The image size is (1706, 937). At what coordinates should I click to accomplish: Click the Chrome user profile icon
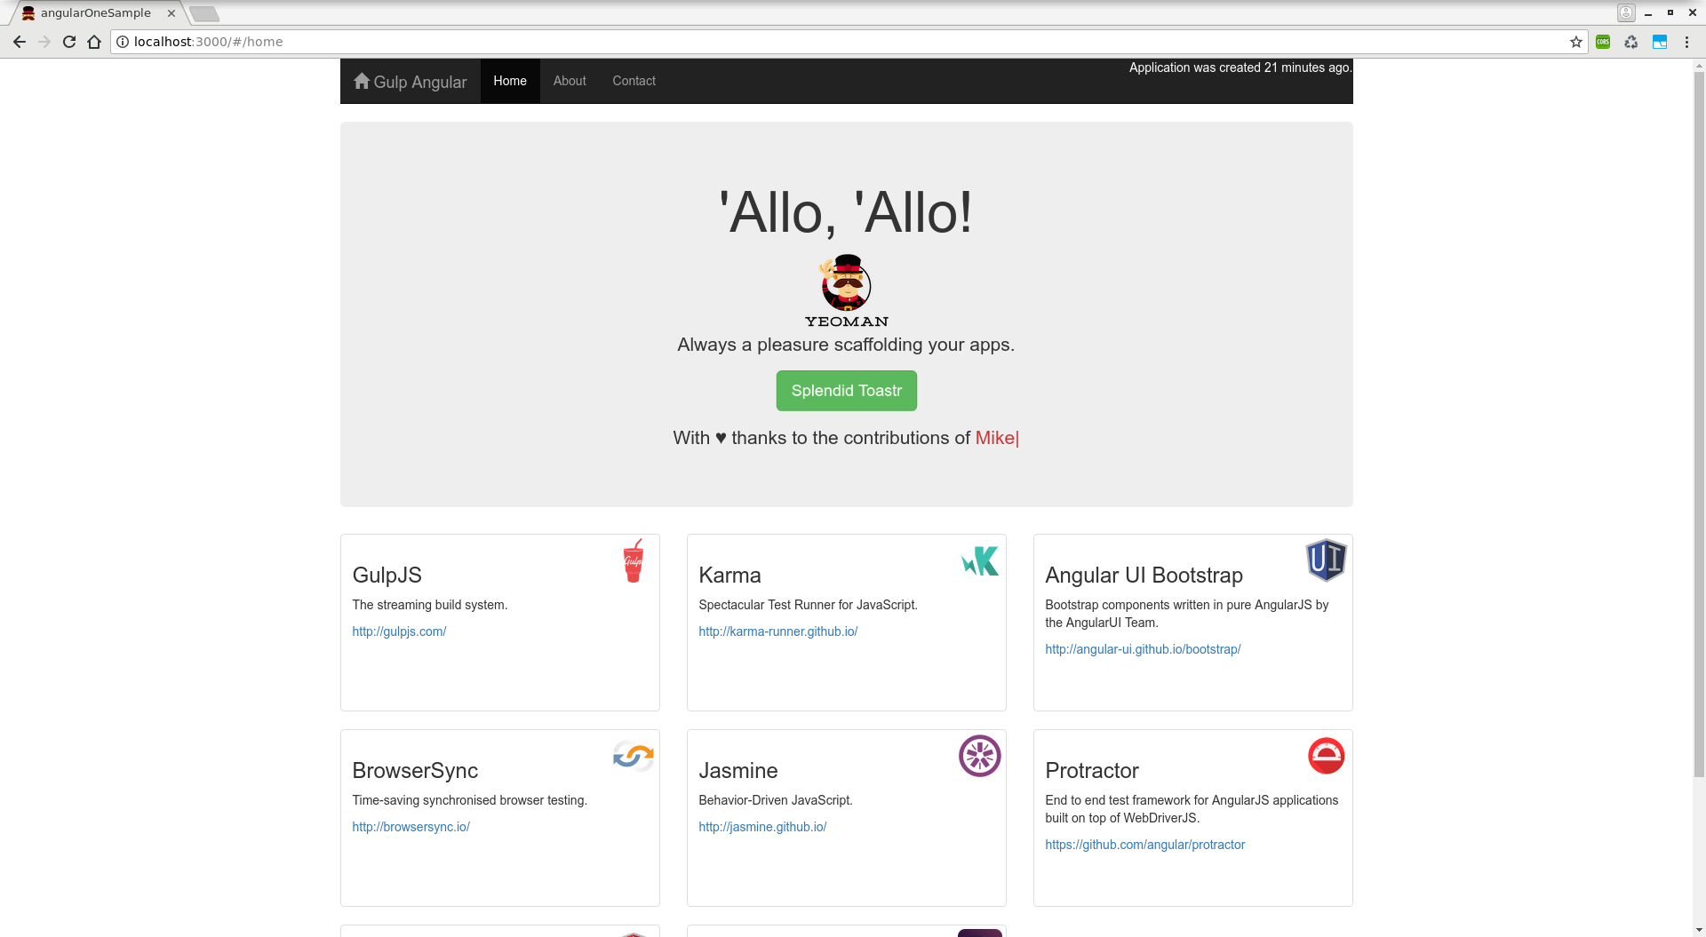click(1626, 12)
